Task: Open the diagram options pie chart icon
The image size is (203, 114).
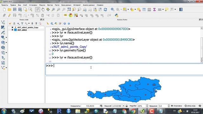Action: click(71, 16)
